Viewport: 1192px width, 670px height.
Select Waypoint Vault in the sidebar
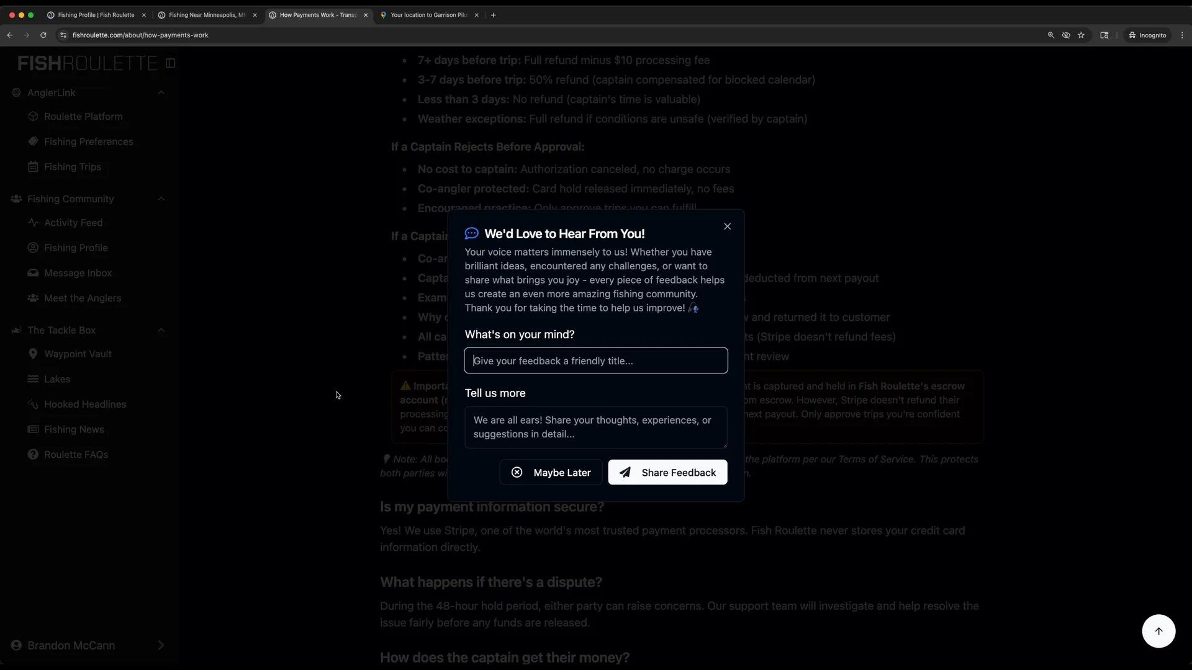coord(77,354)
